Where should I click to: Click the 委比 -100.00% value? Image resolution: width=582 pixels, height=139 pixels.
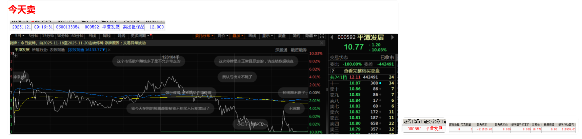[352, 64]
